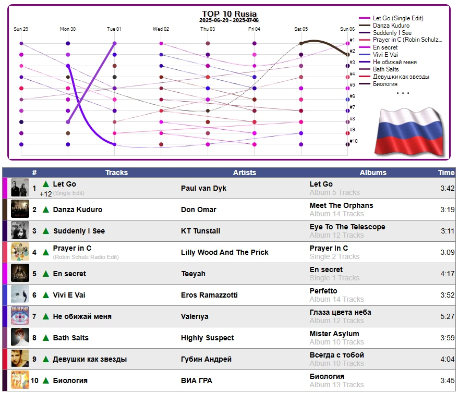Click the green up arrow beside Vivi E Vai
Screen dimensions: 458x394
46,295
